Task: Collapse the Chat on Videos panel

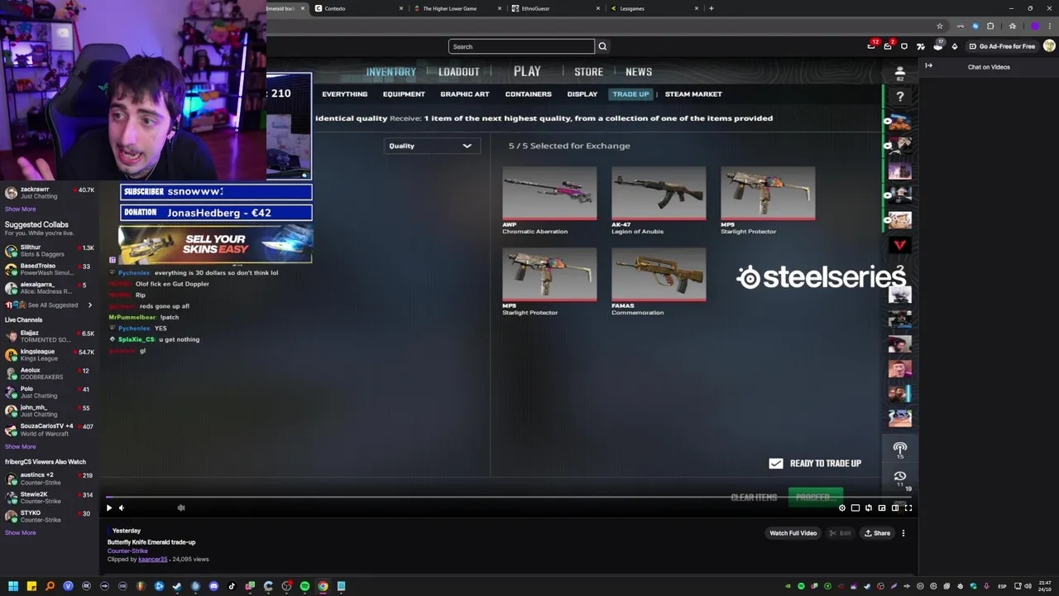Action: click(x=928, y=66)
